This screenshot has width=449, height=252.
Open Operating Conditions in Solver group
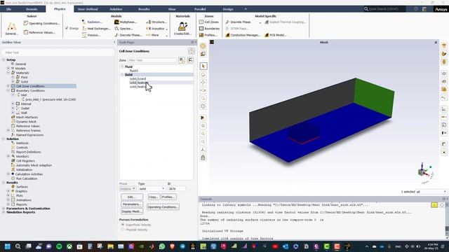pos(42,23)
